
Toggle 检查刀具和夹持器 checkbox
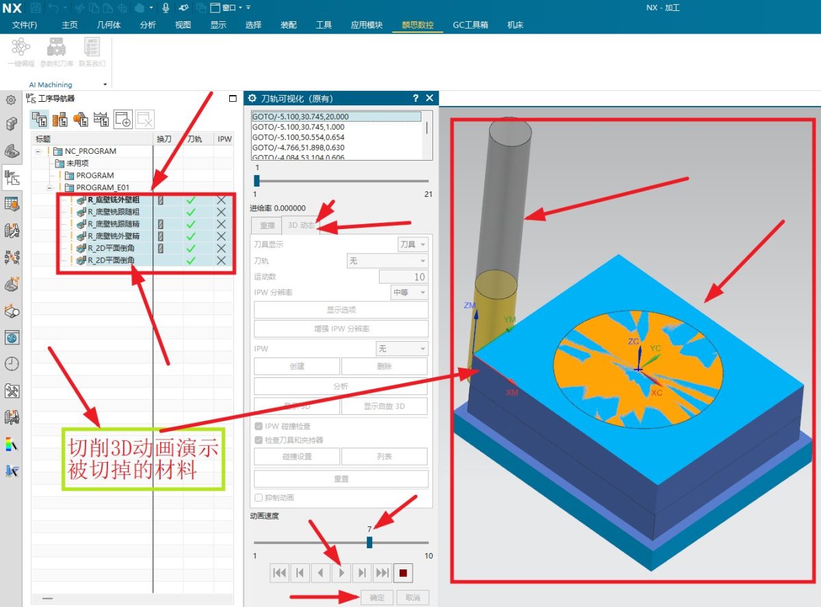point(259,440)
